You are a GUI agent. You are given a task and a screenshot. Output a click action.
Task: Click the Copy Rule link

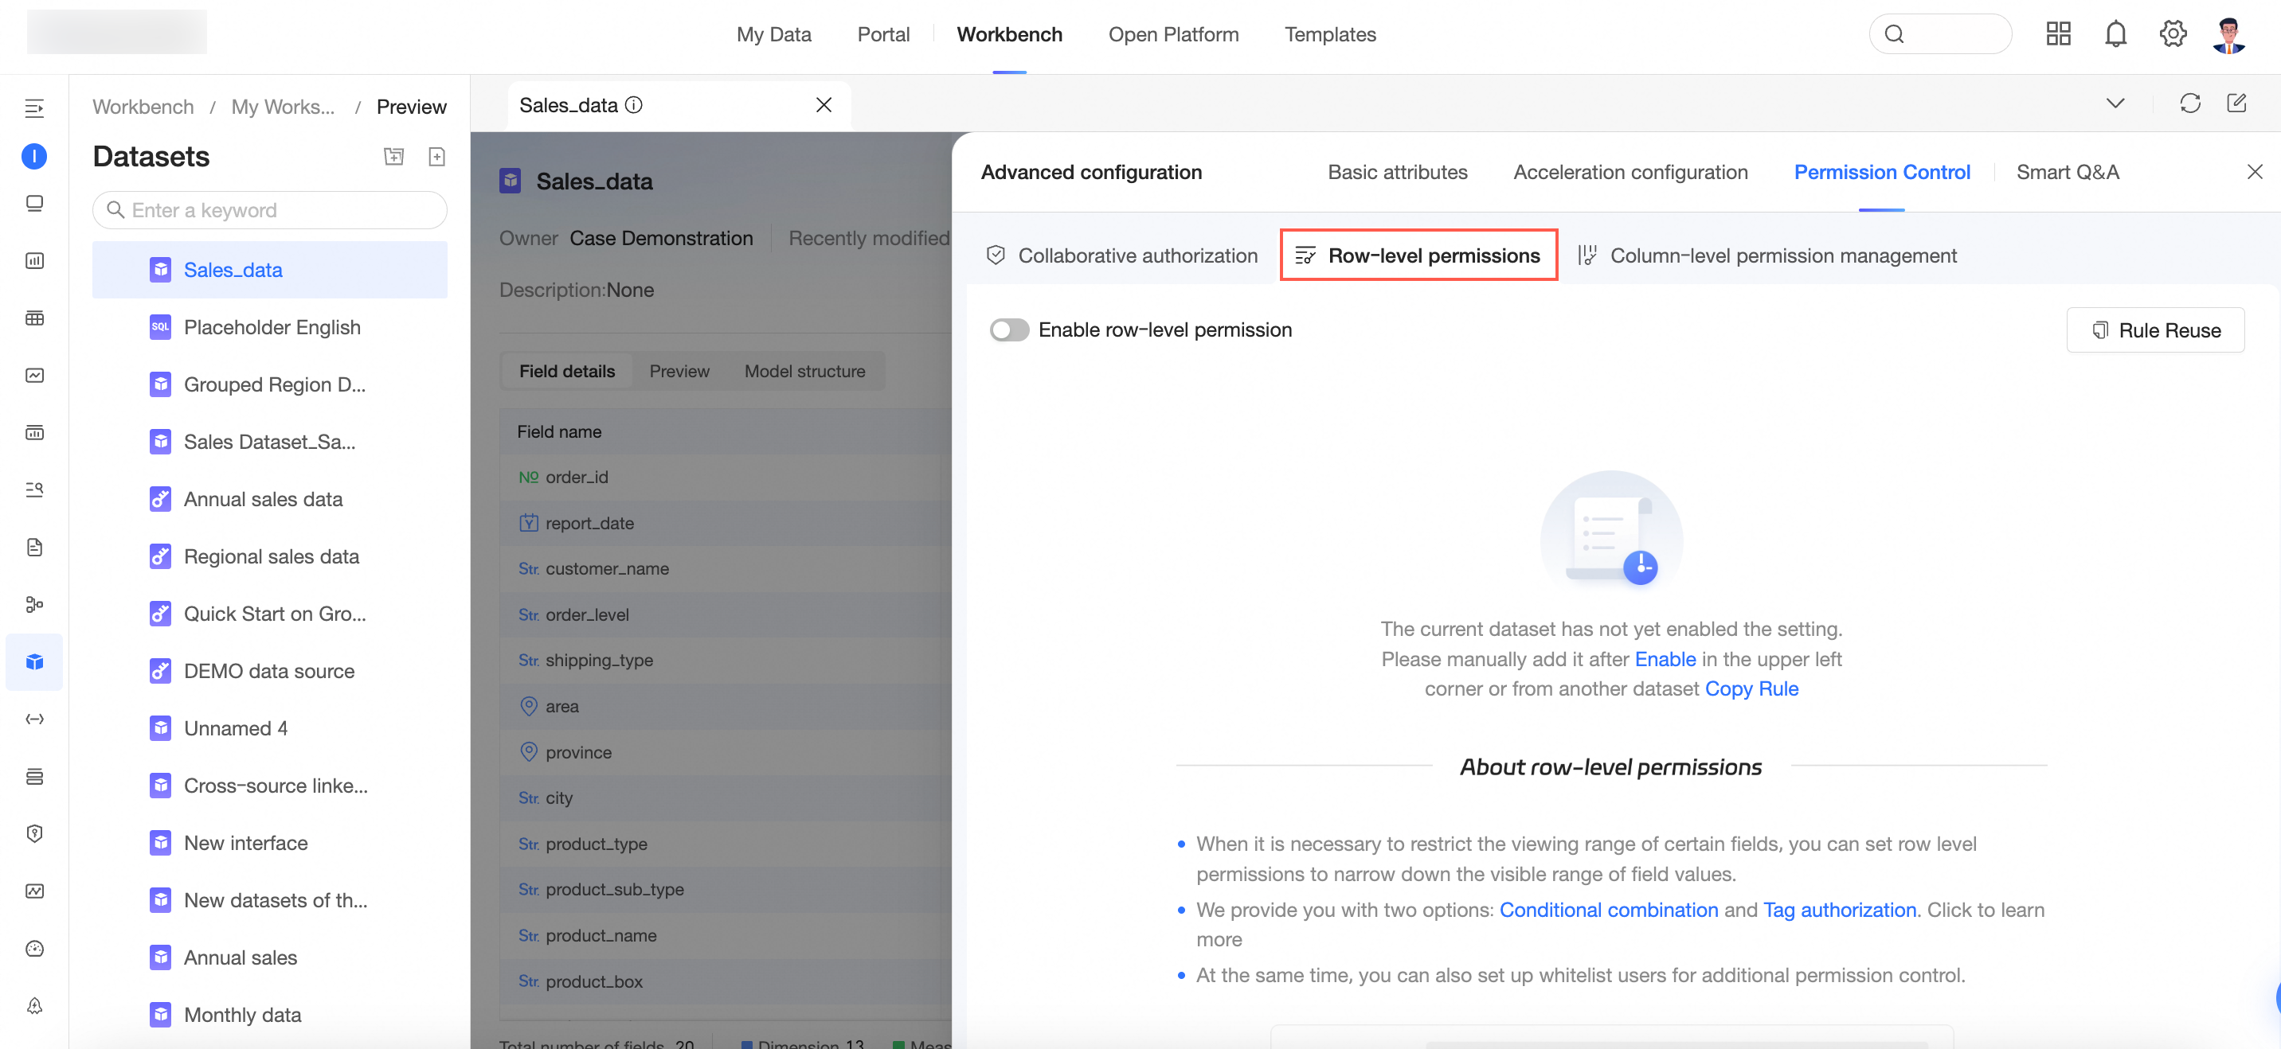click(x=1751, y=688)
